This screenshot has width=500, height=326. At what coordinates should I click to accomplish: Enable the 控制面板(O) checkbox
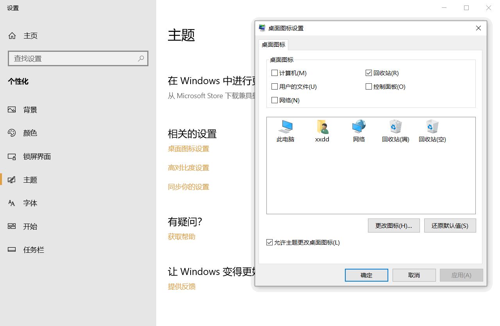pyautogui.click(x=368, y=86)
